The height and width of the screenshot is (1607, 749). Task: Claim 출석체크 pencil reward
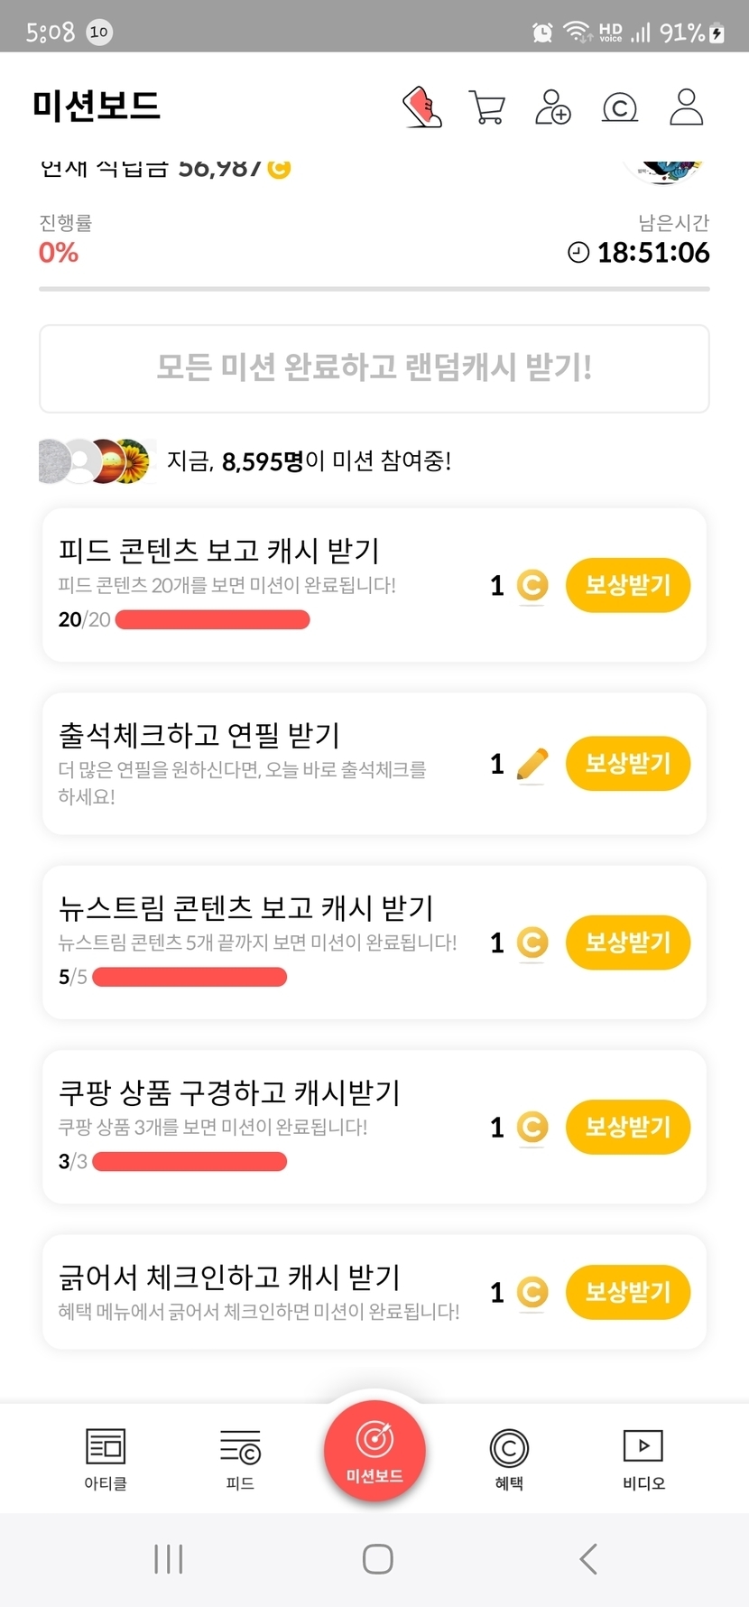click(628, 764)
